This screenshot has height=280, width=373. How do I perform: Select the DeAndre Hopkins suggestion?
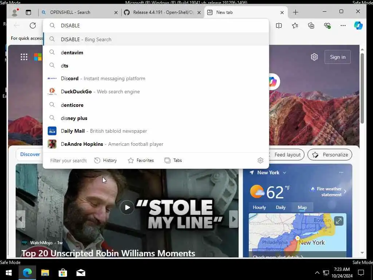(156, 144)
